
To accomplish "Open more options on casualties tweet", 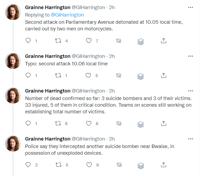I will [190, 91].
